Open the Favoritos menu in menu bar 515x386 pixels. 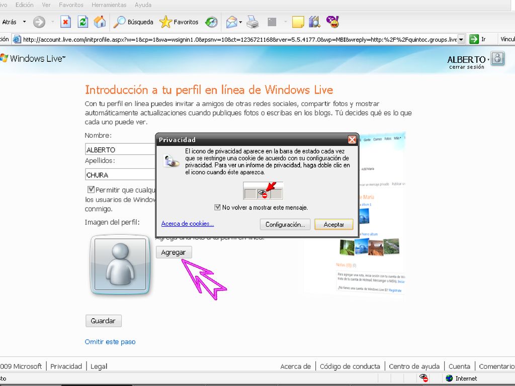pos(71,5)
